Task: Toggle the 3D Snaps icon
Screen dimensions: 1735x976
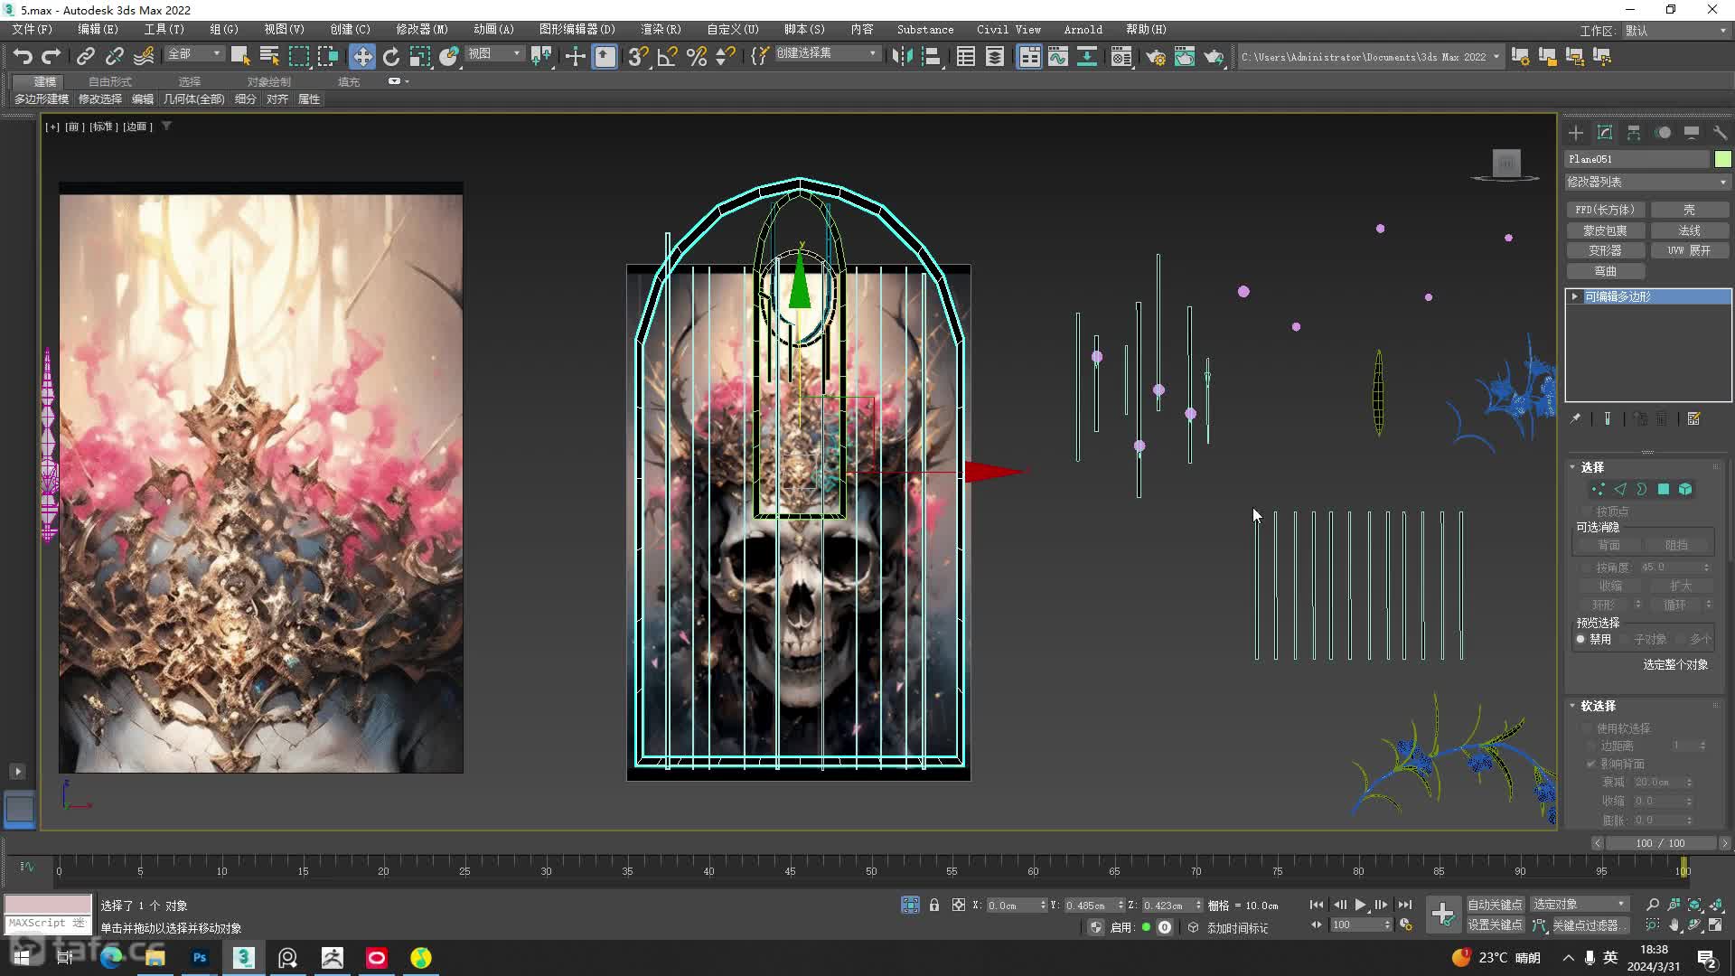Action: 637,56
